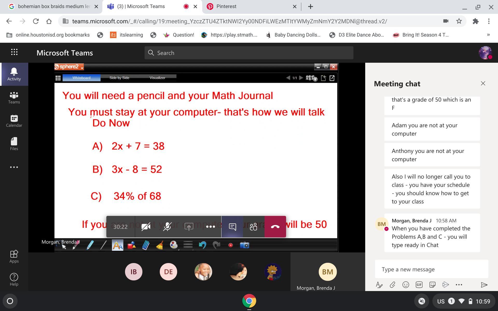Expand more compose options ellipsis in chat
This screenshot has width=498, height=311.
coord(459,285)
